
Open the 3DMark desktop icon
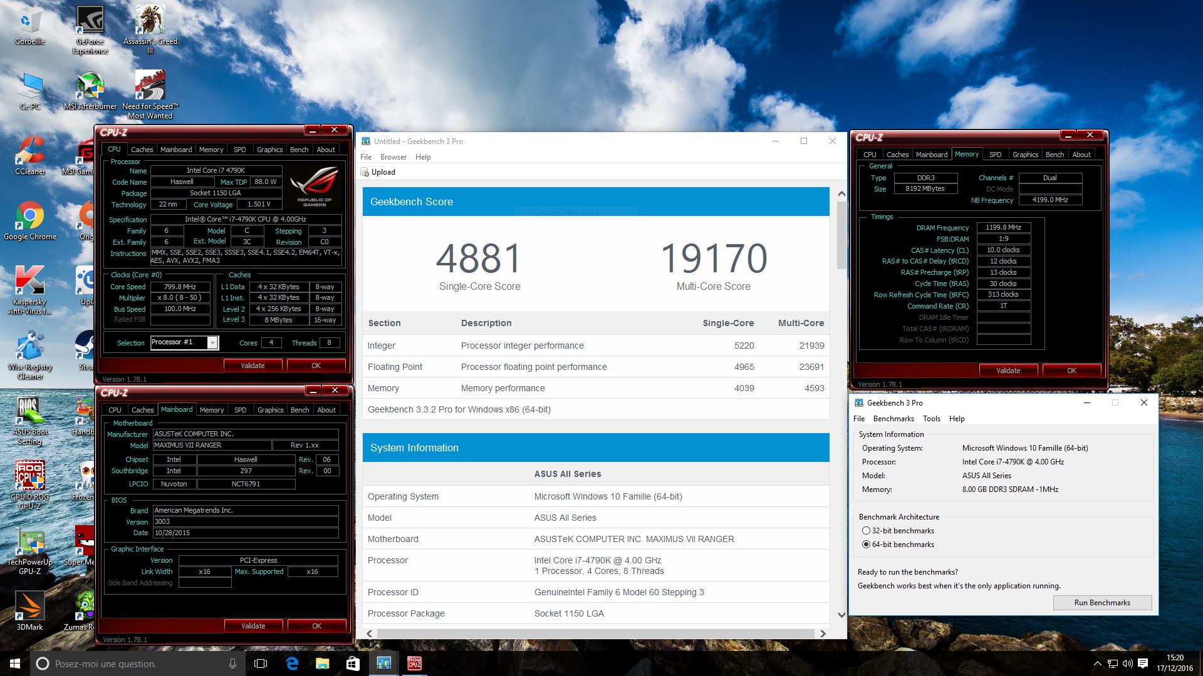coord(29,610)
